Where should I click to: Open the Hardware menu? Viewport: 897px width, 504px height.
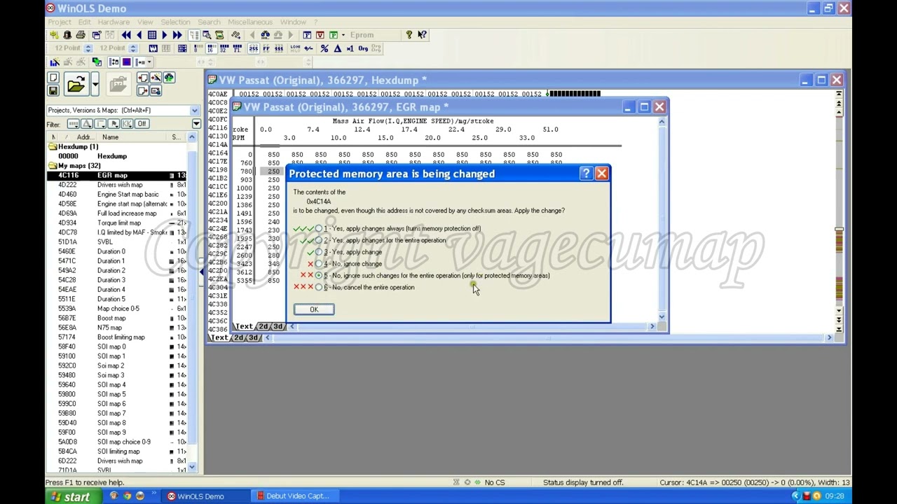pos(114,22)
